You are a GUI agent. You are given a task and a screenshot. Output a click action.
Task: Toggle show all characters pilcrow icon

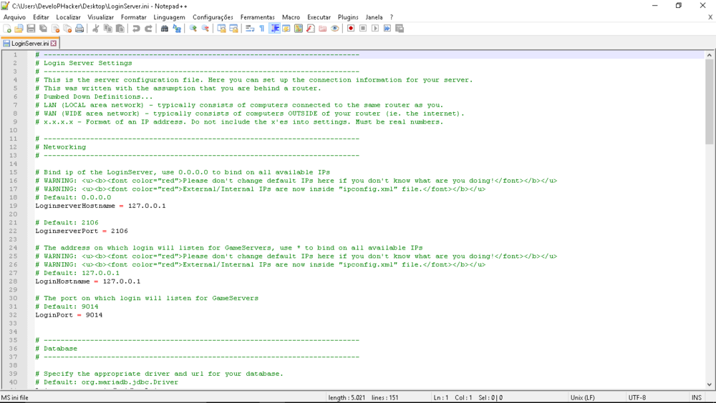pos(262,29)
